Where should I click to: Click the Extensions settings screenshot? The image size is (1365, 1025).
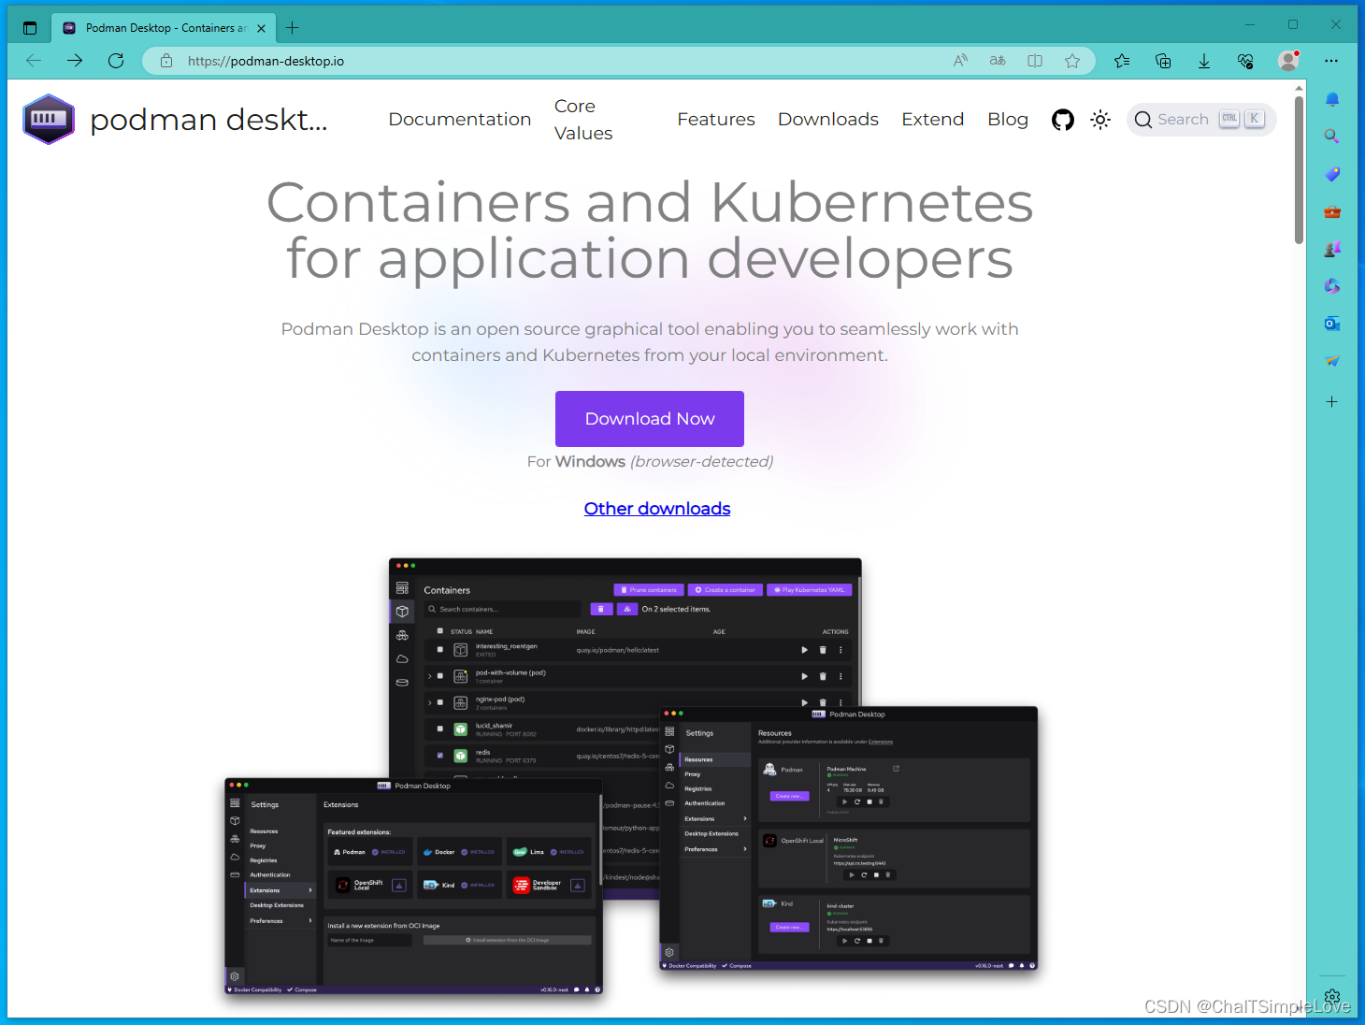point(413,885)
